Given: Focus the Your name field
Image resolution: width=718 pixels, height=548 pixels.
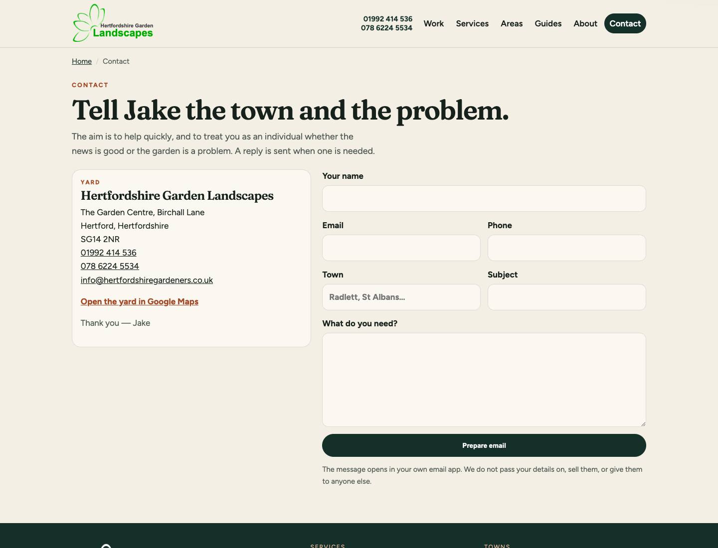Looking at the screenshot, I should 484,198.
